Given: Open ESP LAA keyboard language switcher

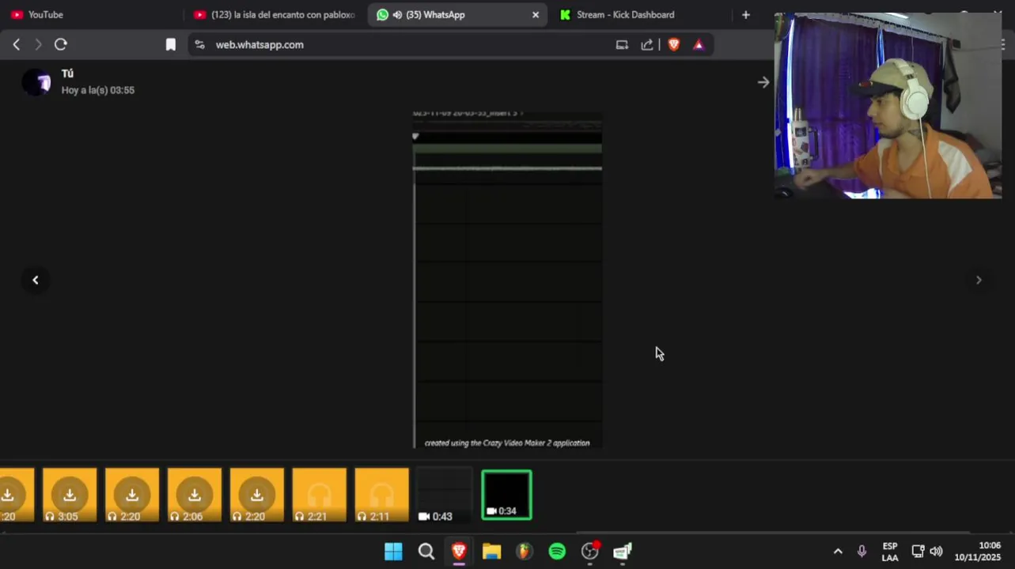Looking at the screenshot, I should tap(890, 552).
